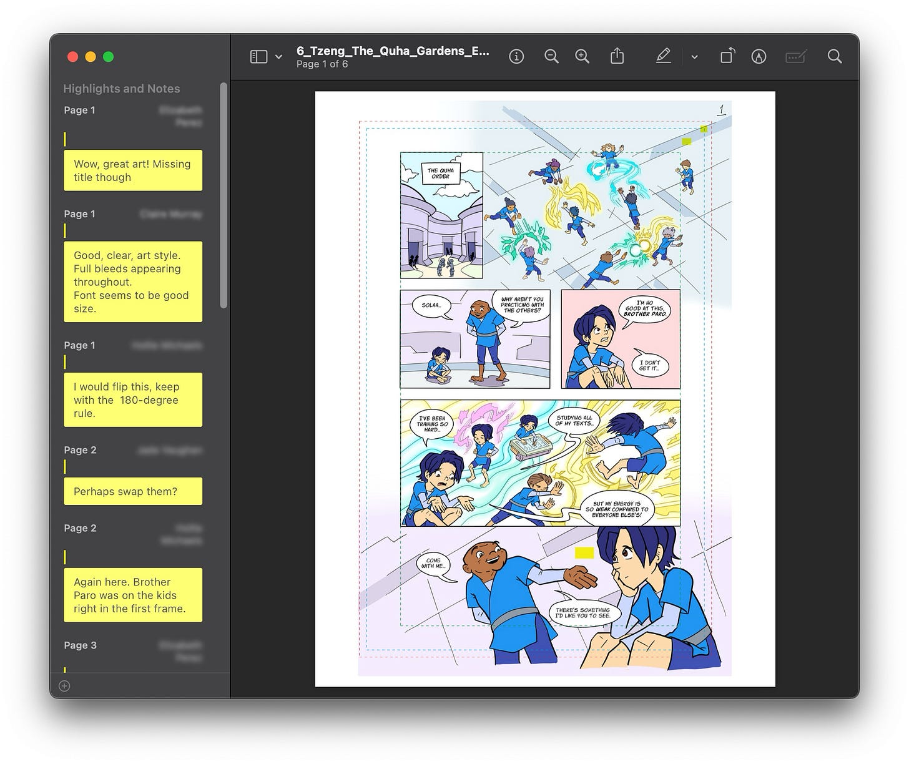This screenshot has height=764, width=909.
Task: Rotate the page with the rotate icon
Action: click(727, 56)
